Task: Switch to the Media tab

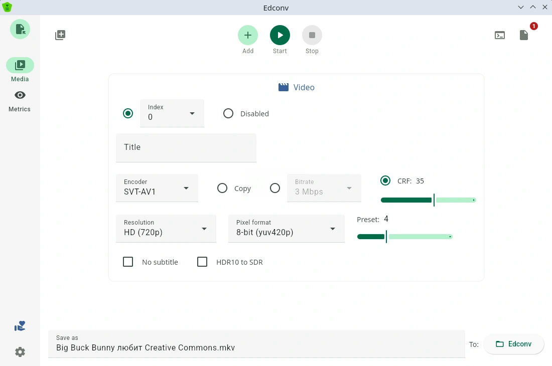Action: pyautogui.click(x=20, y=65)
